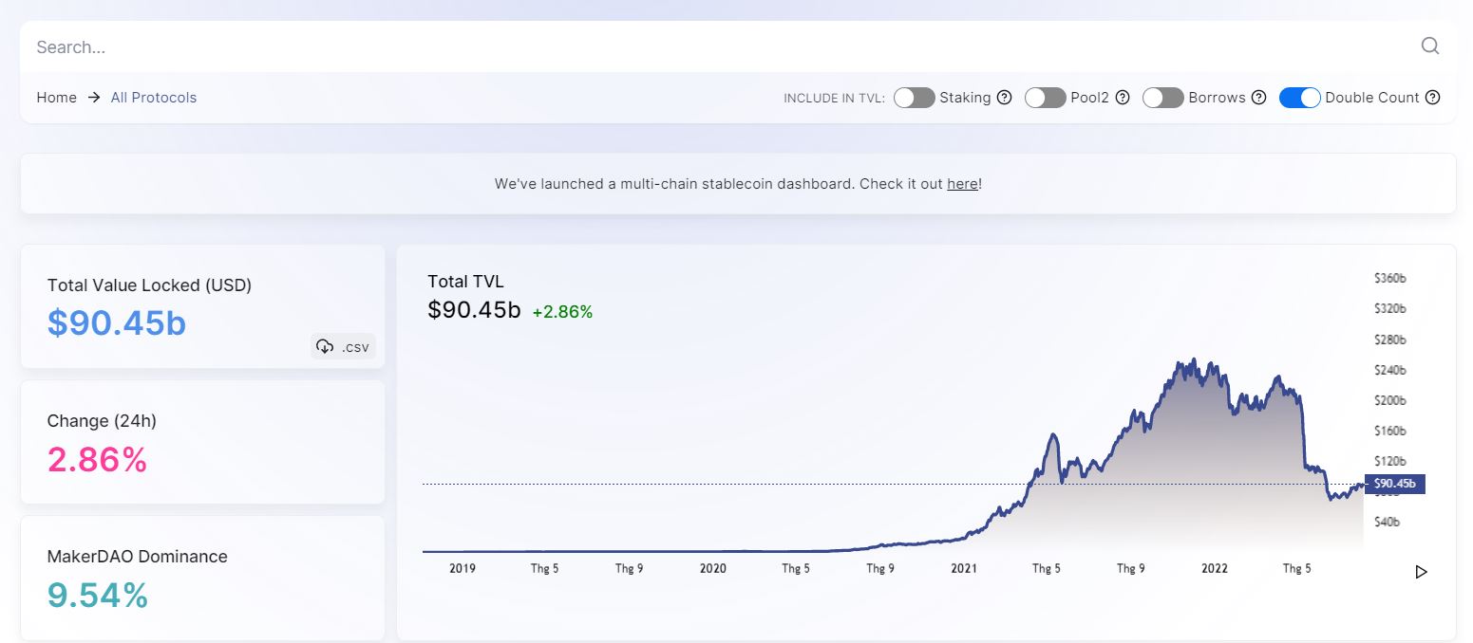Open the All Protocols breadcrumb link
This screenshot has height=643, width=1473.
tap(154, 98)
